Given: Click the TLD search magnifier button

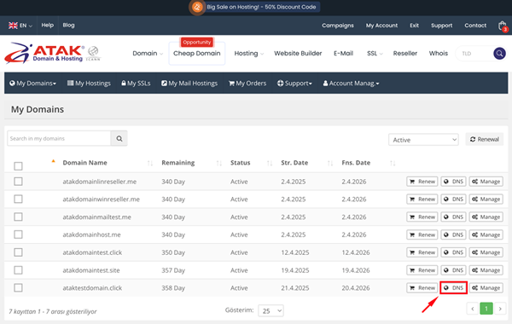Looking at the screenshot, I should (x=499, y=54).
